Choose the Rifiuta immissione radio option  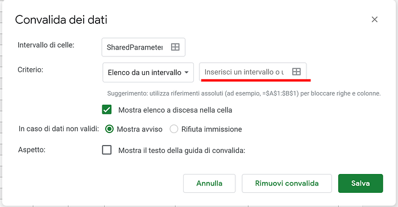point(174,129)
